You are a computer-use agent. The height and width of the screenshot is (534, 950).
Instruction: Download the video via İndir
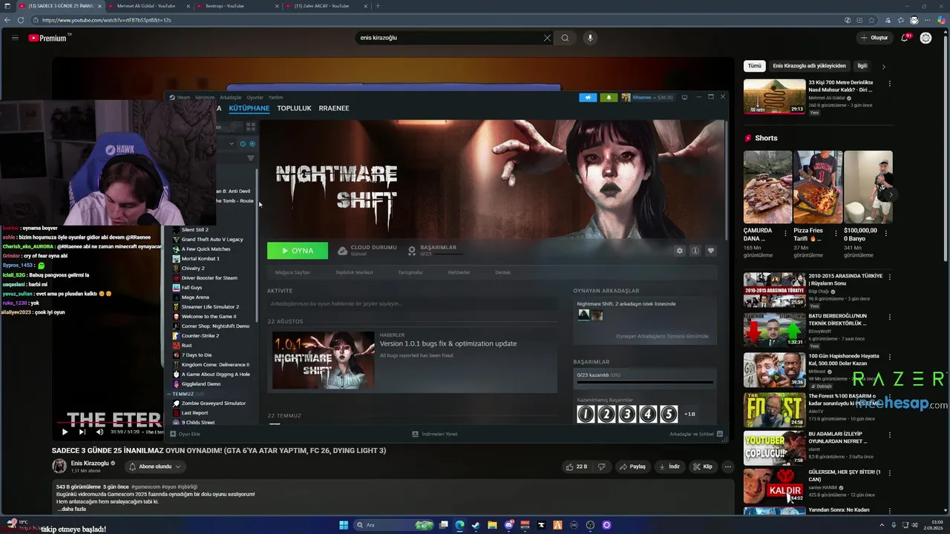669,467
